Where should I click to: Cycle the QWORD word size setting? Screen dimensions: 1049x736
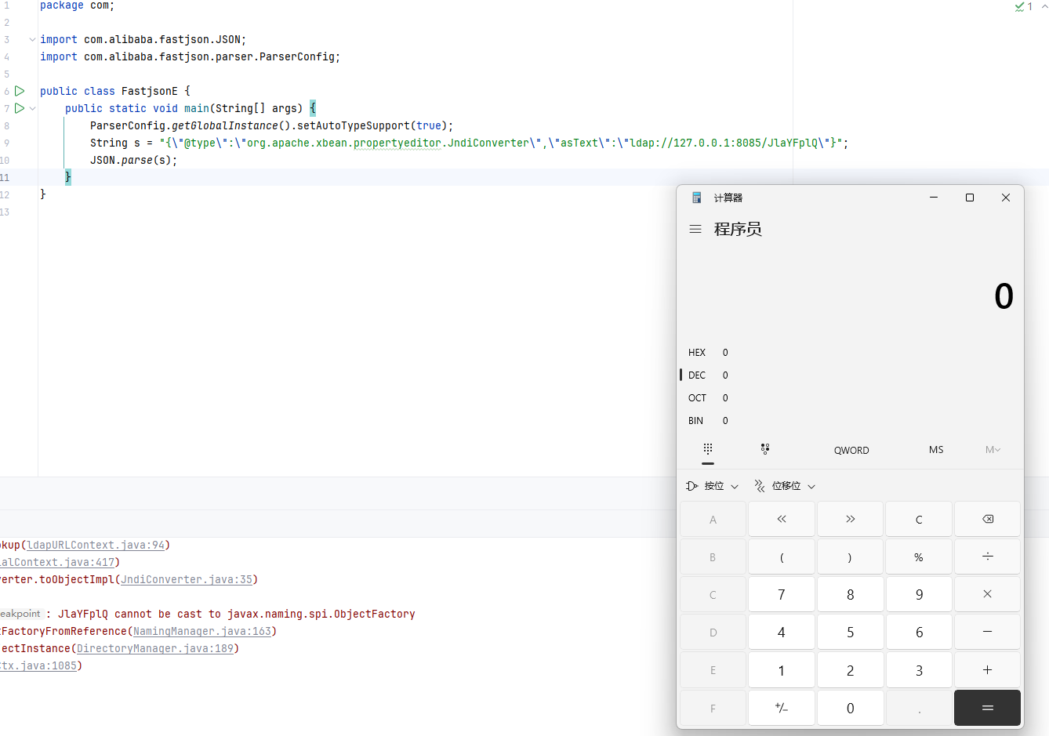click(x=851, y=450)
